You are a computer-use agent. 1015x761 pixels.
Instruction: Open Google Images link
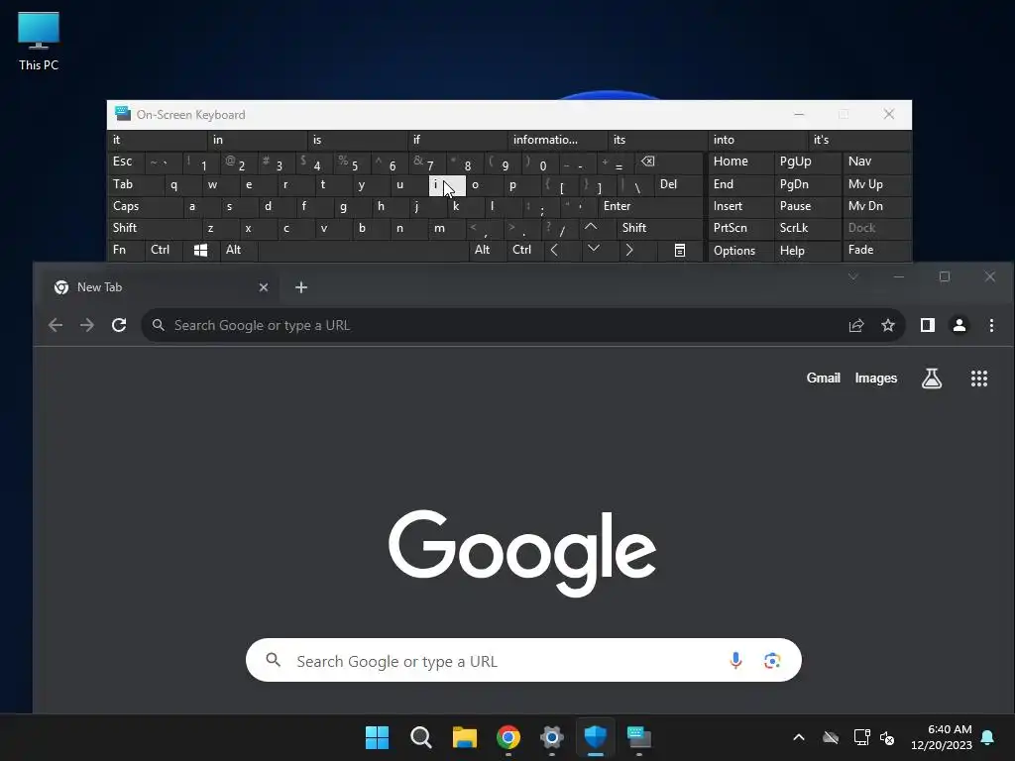pyautogui.click(x=876, y=378)
